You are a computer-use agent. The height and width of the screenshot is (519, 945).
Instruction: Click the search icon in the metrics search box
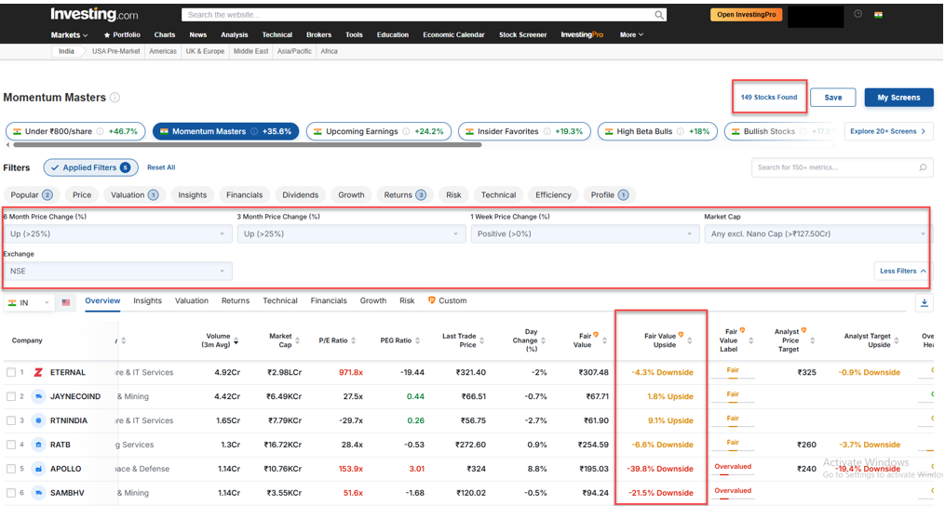[x=923, y=167]
